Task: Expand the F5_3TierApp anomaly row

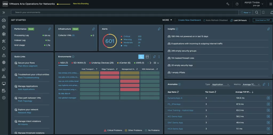Action: (268, 104)
